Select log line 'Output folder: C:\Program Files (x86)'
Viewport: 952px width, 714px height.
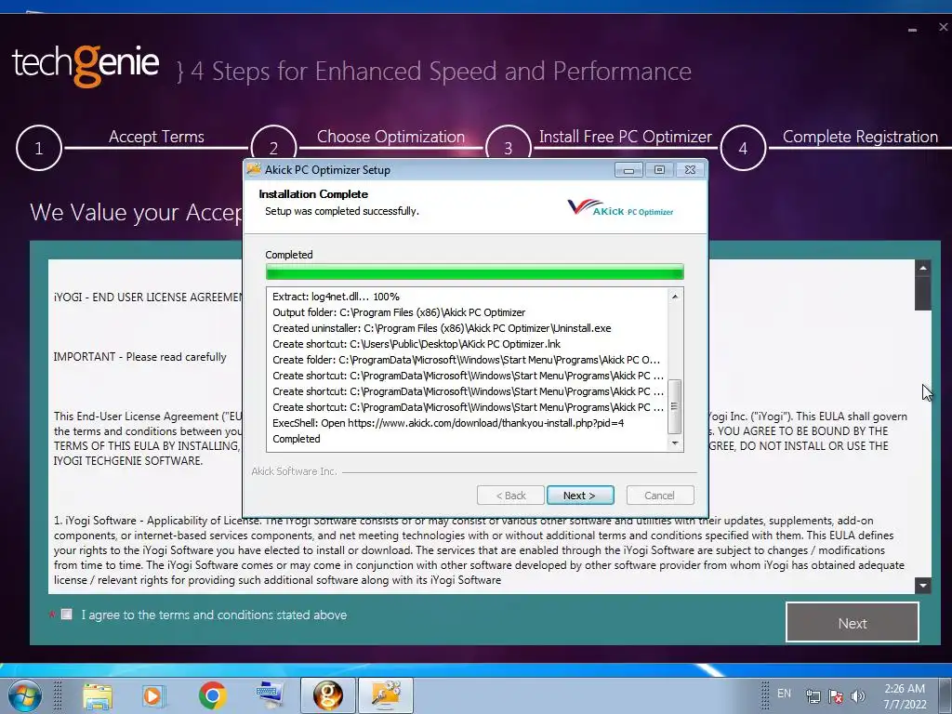[399, 312]
